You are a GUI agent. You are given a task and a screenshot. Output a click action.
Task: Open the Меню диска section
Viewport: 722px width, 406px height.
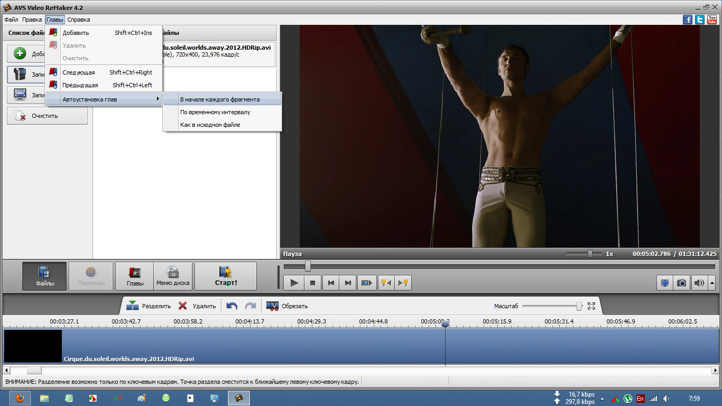(173, 276)
